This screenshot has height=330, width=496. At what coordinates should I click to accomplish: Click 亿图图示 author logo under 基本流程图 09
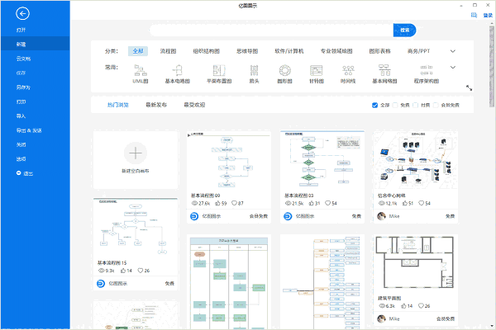(x=194, y=216)
